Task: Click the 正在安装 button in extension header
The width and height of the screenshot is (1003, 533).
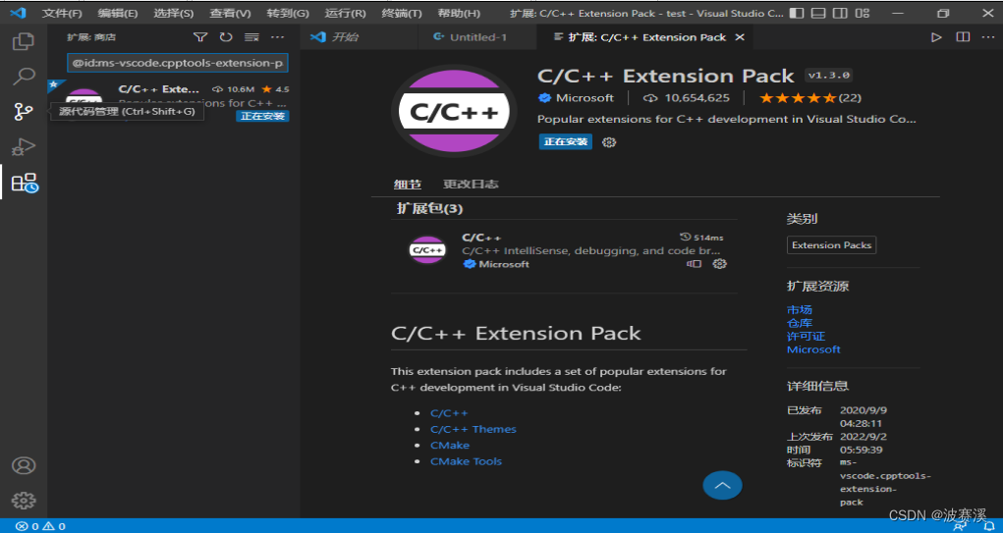Action: 566,141
